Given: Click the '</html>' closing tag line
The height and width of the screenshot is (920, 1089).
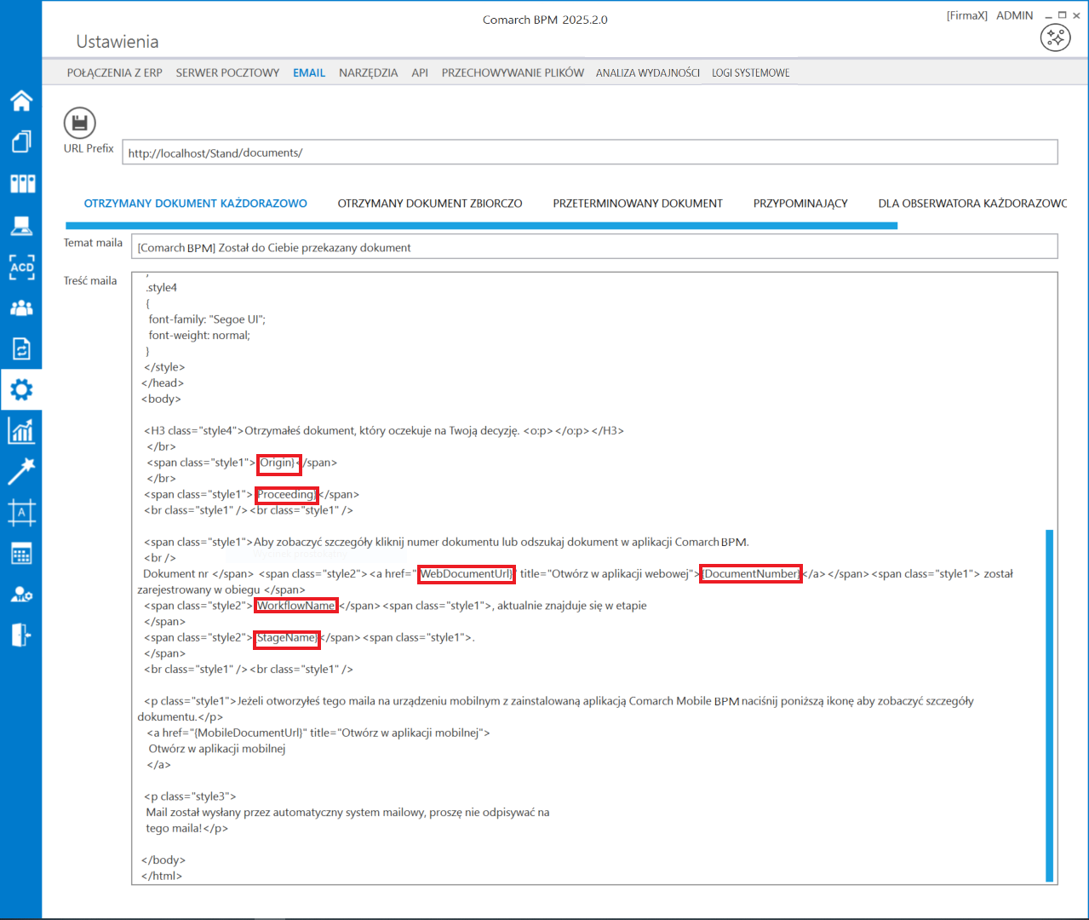Looking at the screenshot, I should (x=162, y=876).
